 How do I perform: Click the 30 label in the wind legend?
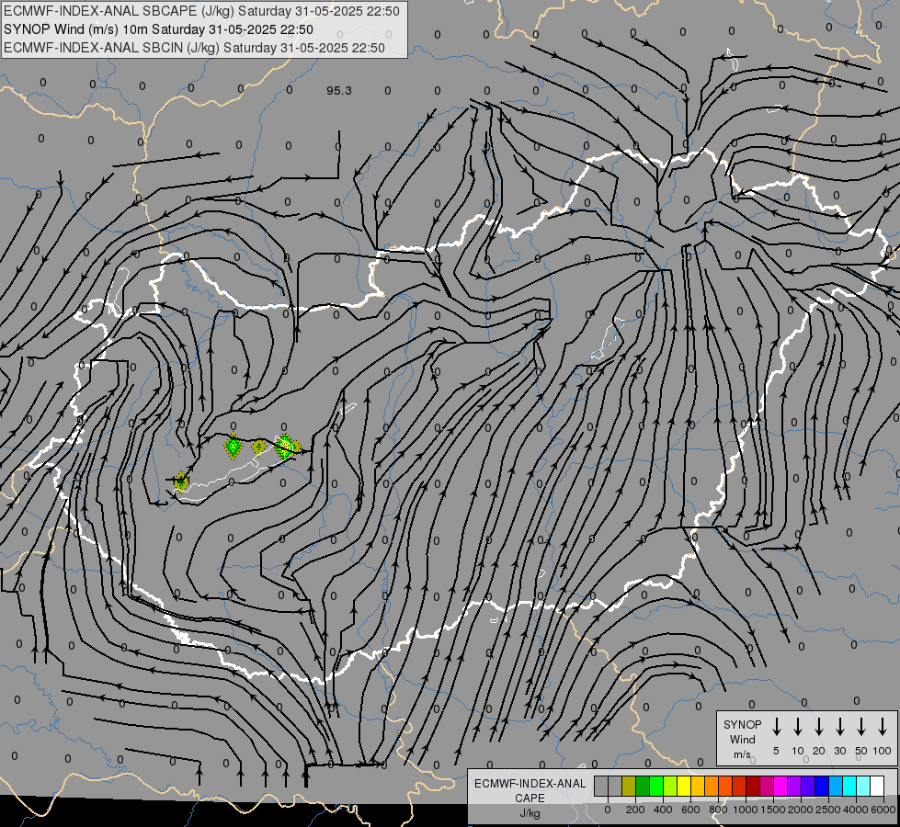click(x=839, y=751)
